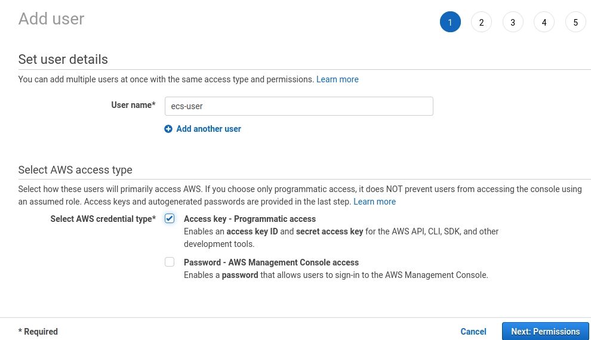The width and height of the screenshot is (591, 340).
Task: Click the Select AWS credential type label
Action: point(103,219)
